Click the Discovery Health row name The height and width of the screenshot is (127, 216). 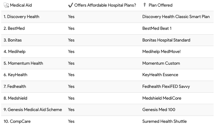coord(21,17)
